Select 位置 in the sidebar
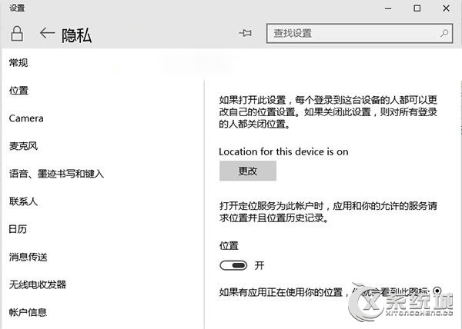The height and width of the screenshot is (329, 462). click(18, 90)
